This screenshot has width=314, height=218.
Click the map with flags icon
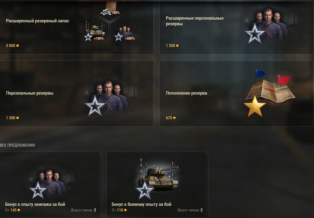[270, 86]
